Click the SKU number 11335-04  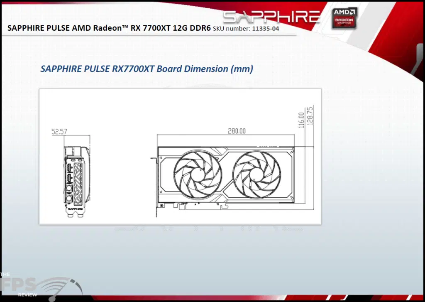click(264, 28)
